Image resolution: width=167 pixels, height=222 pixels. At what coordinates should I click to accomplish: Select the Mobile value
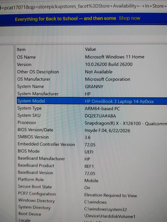[91, 181]
